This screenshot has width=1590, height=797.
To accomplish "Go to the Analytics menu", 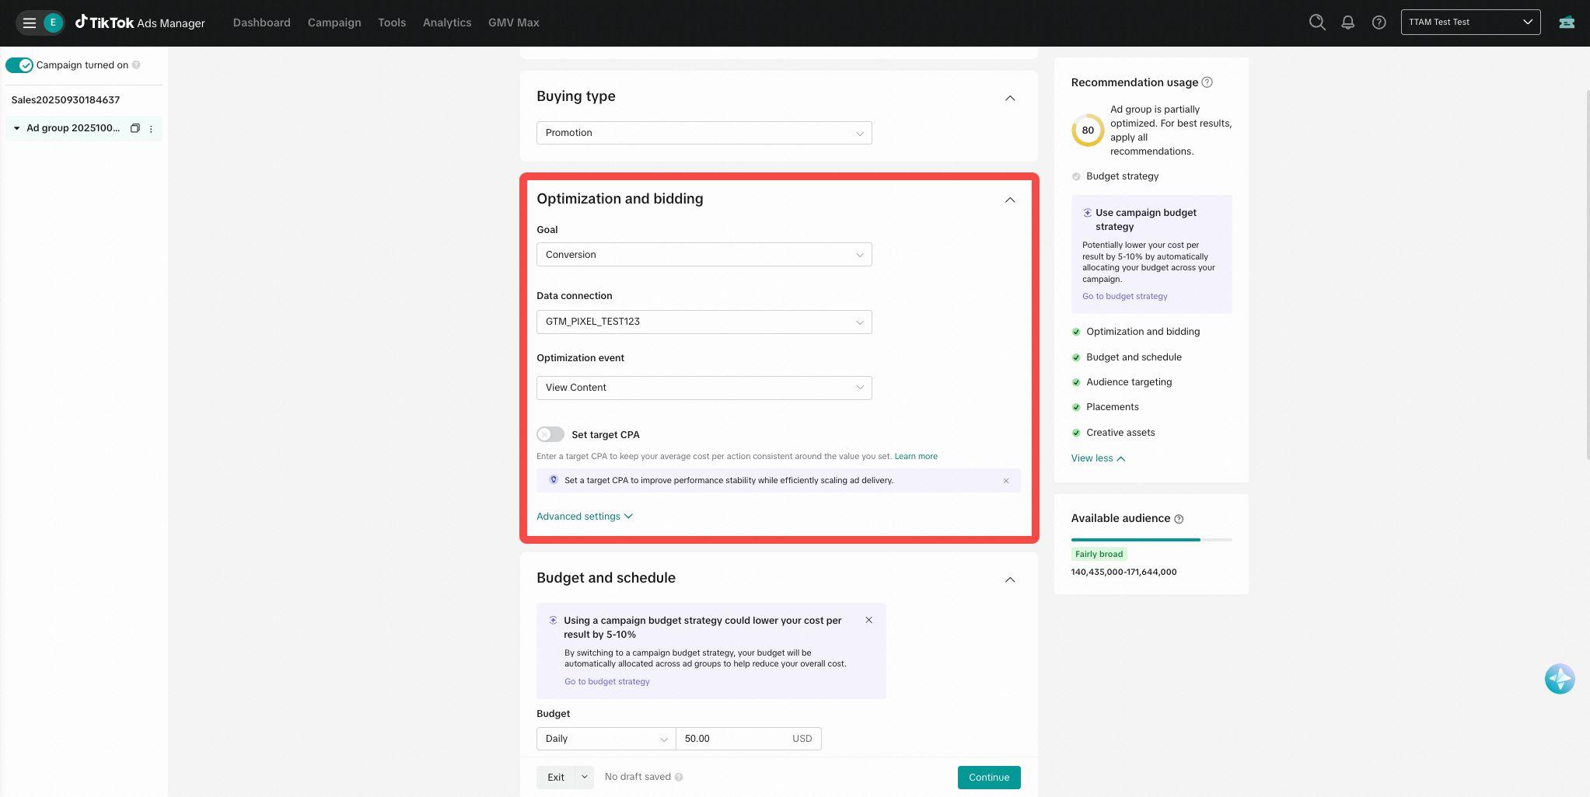I will click(x=447, y=23).
